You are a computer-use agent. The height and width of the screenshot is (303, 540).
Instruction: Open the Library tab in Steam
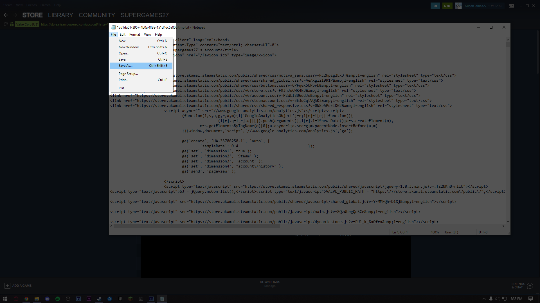coord(60,15)
